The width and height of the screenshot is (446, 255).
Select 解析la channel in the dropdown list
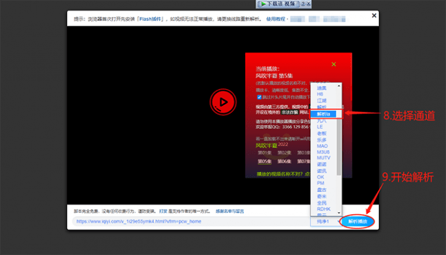[323, 114]
